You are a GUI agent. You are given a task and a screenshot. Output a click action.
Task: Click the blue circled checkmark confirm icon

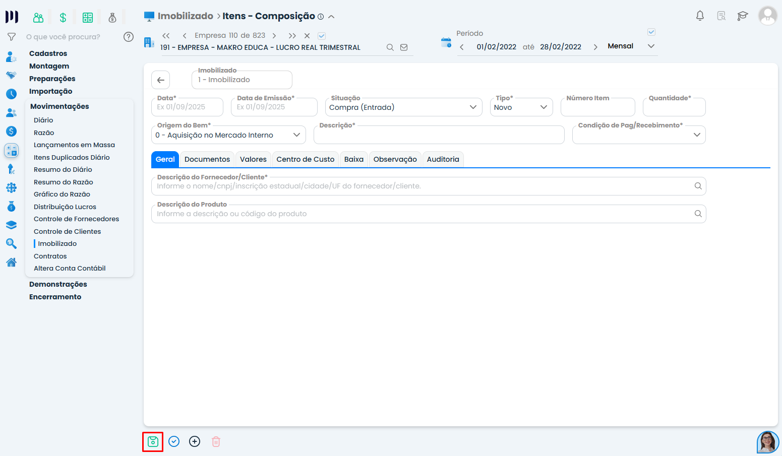[174, 442]
